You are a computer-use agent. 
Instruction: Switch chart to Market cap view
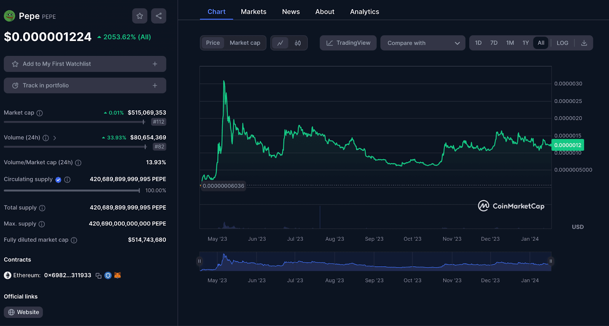pyautogui.click(x=245, y=43)
